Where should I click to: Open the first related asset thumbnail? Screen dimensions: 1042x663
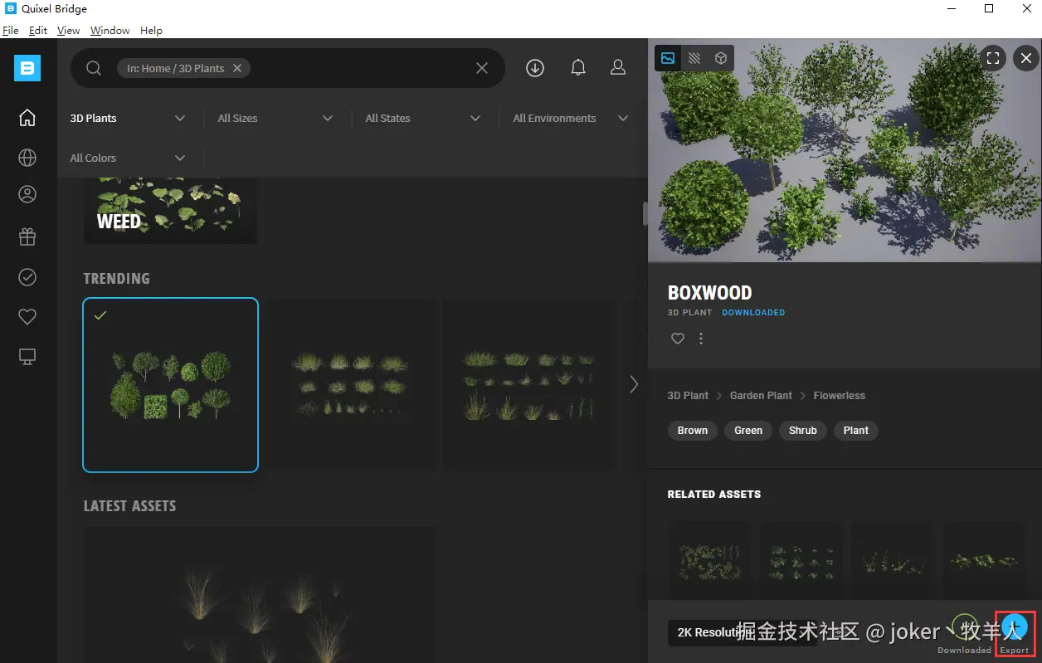click(x=709, y=561)
